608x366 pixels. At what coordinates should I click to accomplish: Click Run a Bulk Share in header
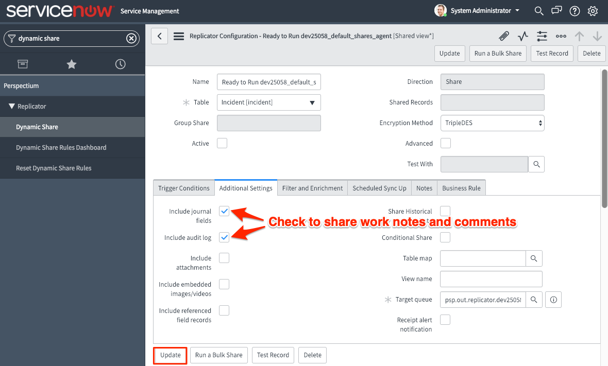point(498,54)
